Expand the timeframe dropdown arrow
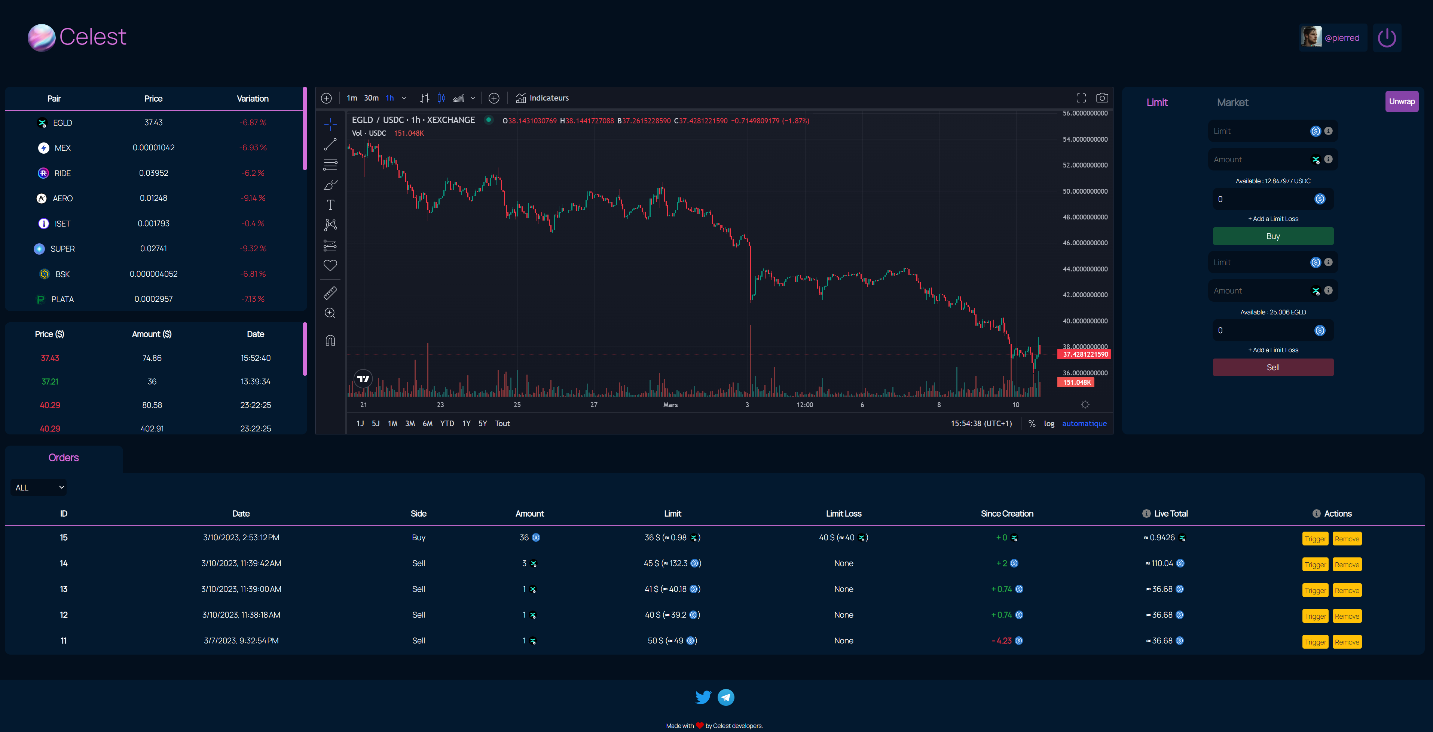The image size is (1433, 732). (404, 98)
